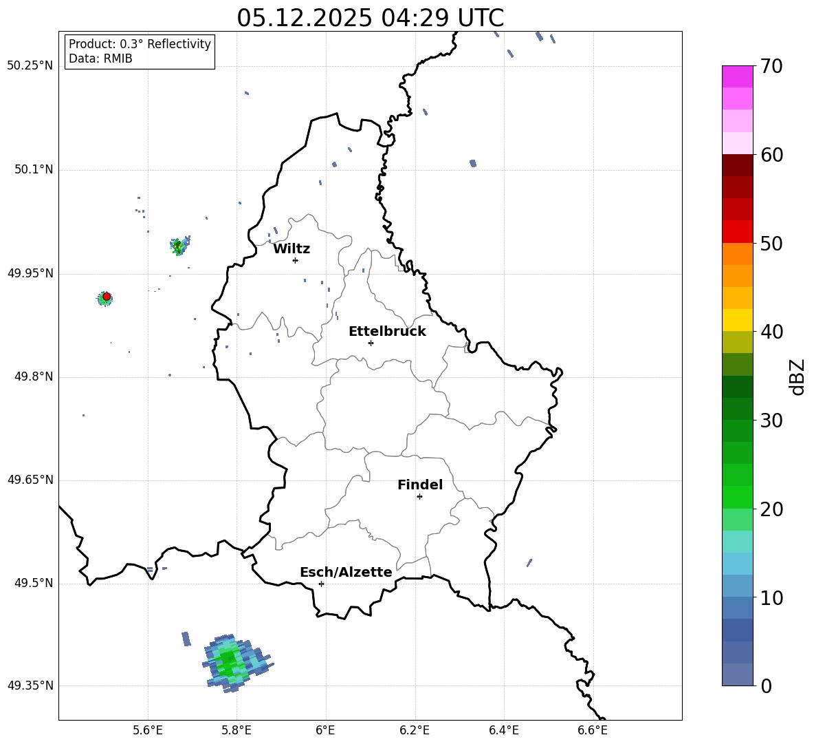Click the 49.65°N latitude label
Image resolution: width=814 pixels, height=744 pixels.
(30, 479)
